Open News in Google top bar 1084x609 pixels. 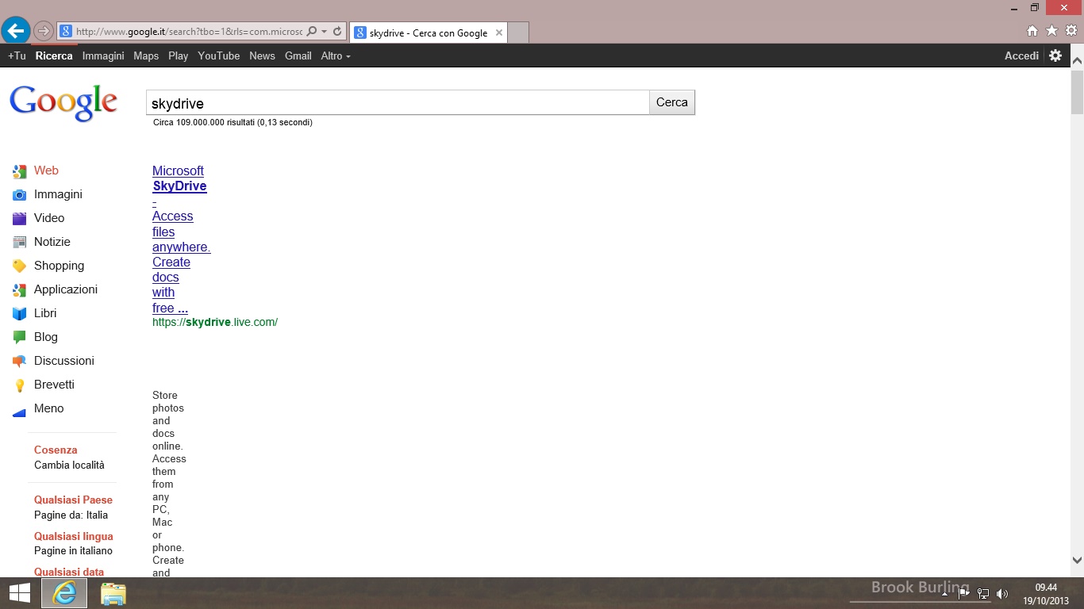click(262, 56)
